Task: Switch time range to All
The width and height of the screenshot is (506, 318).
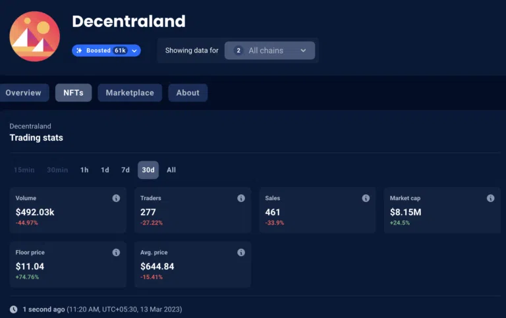Action: click(x=171, y=170)
